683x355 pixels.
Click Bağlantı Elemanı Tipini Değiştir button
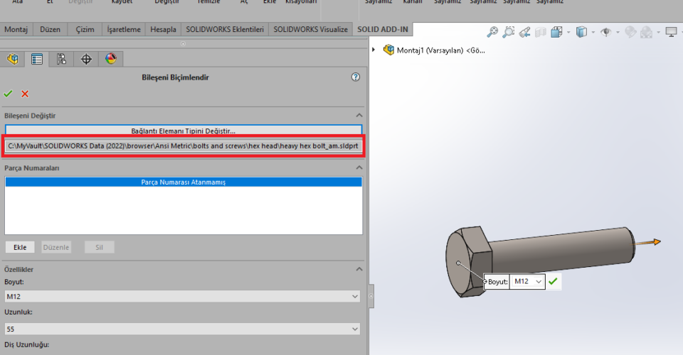(x=184, y=131)
